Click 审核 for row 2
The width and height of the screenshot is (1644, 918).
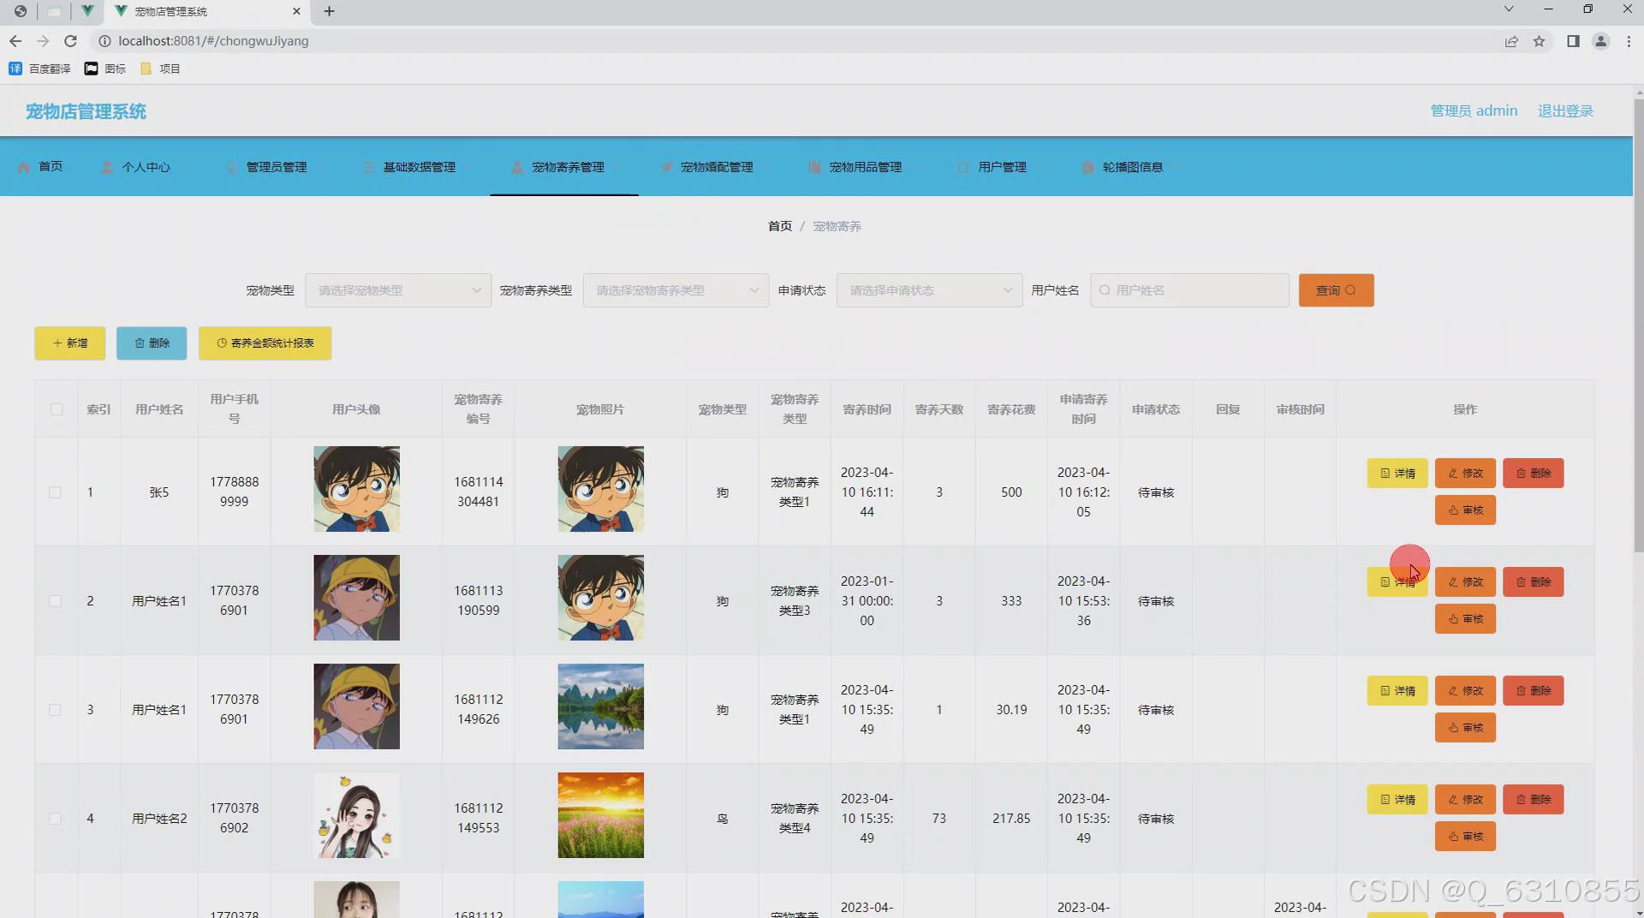click(x=1465, y=619)
